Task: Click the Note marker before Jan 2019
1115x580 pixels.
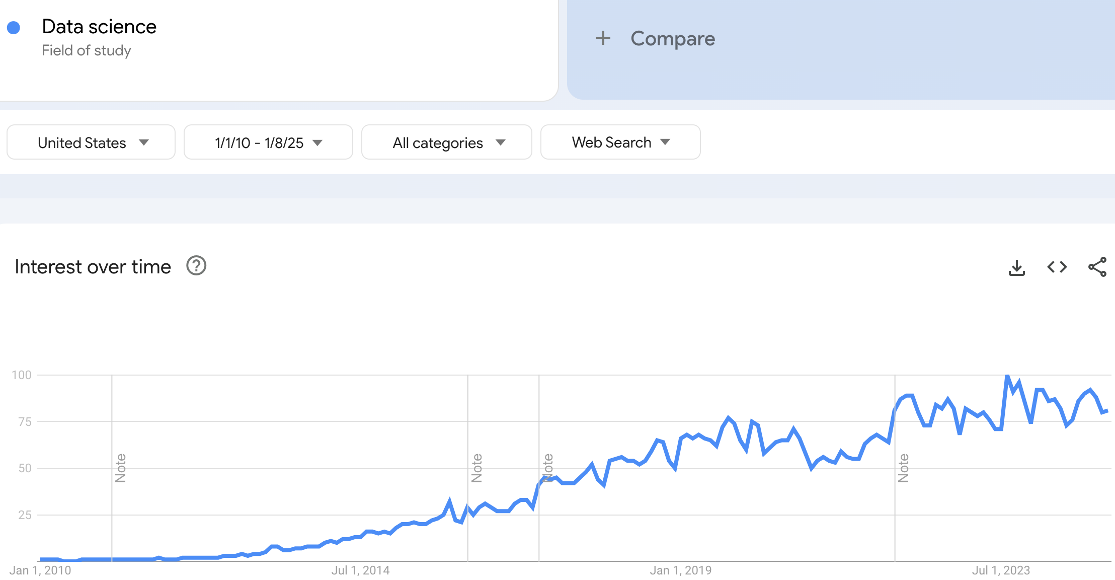Action: [548, 468]
